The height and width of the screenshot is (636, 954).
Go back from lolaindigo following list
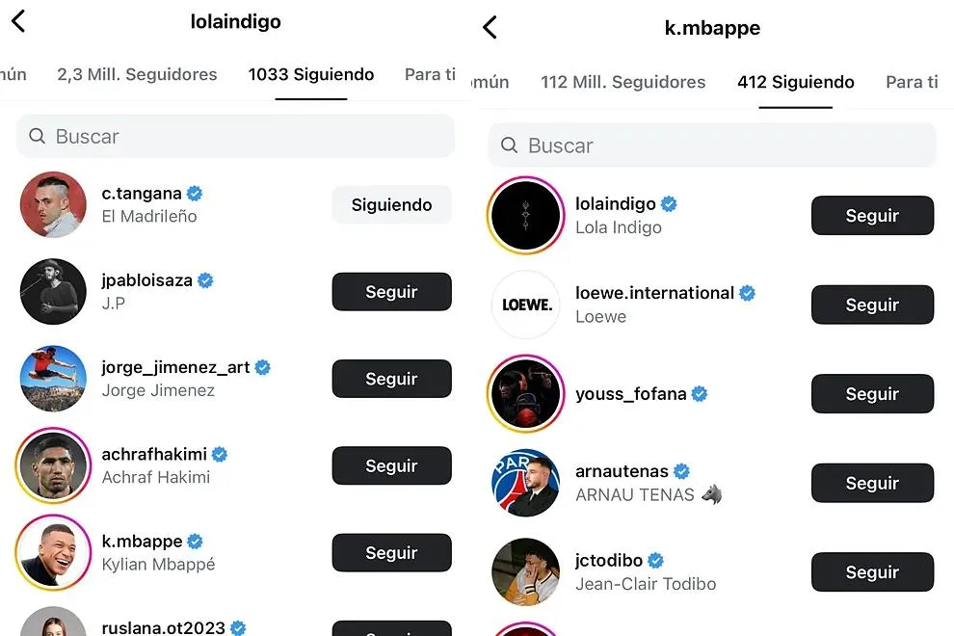coord(17,21)
